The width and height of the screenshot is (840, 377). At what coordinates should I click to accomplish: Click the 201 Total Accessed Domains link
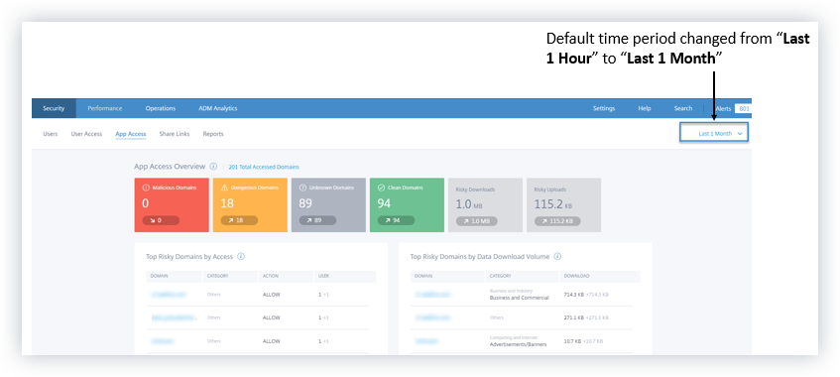click(x=264, y=167)
